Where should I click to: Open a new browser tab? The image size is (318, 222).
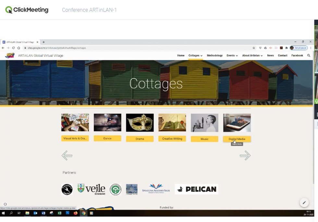(x=43, y=42)
